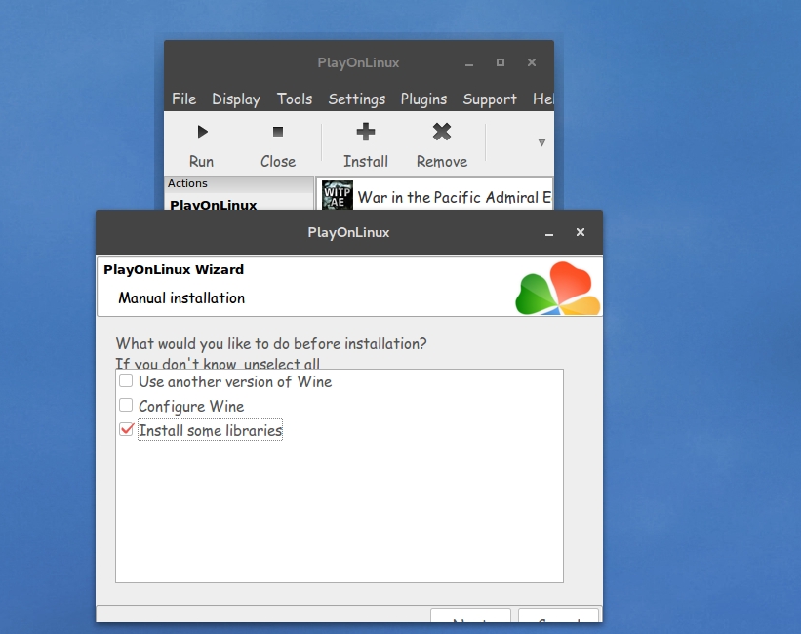801x634 pixels.
Task: Open the Settings menu
Action: pos(356,99)
